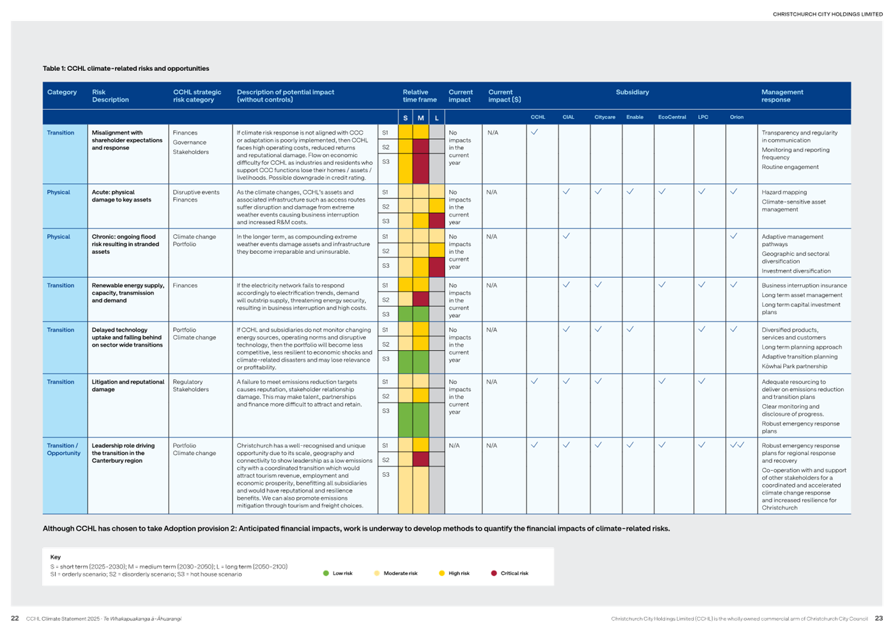Click the Management response column header

[782, 96]
